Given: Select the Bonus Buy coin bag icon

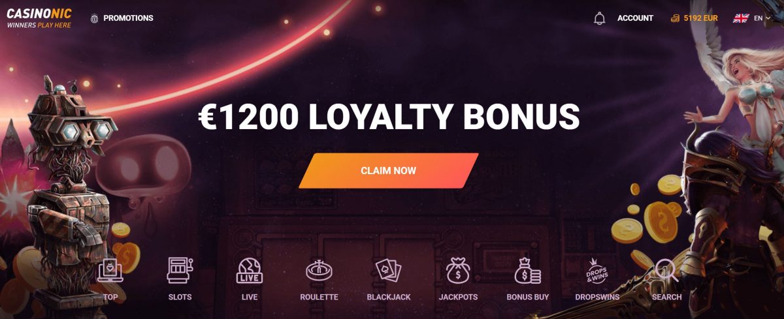Looking at the screenshot, I should 528,271.
